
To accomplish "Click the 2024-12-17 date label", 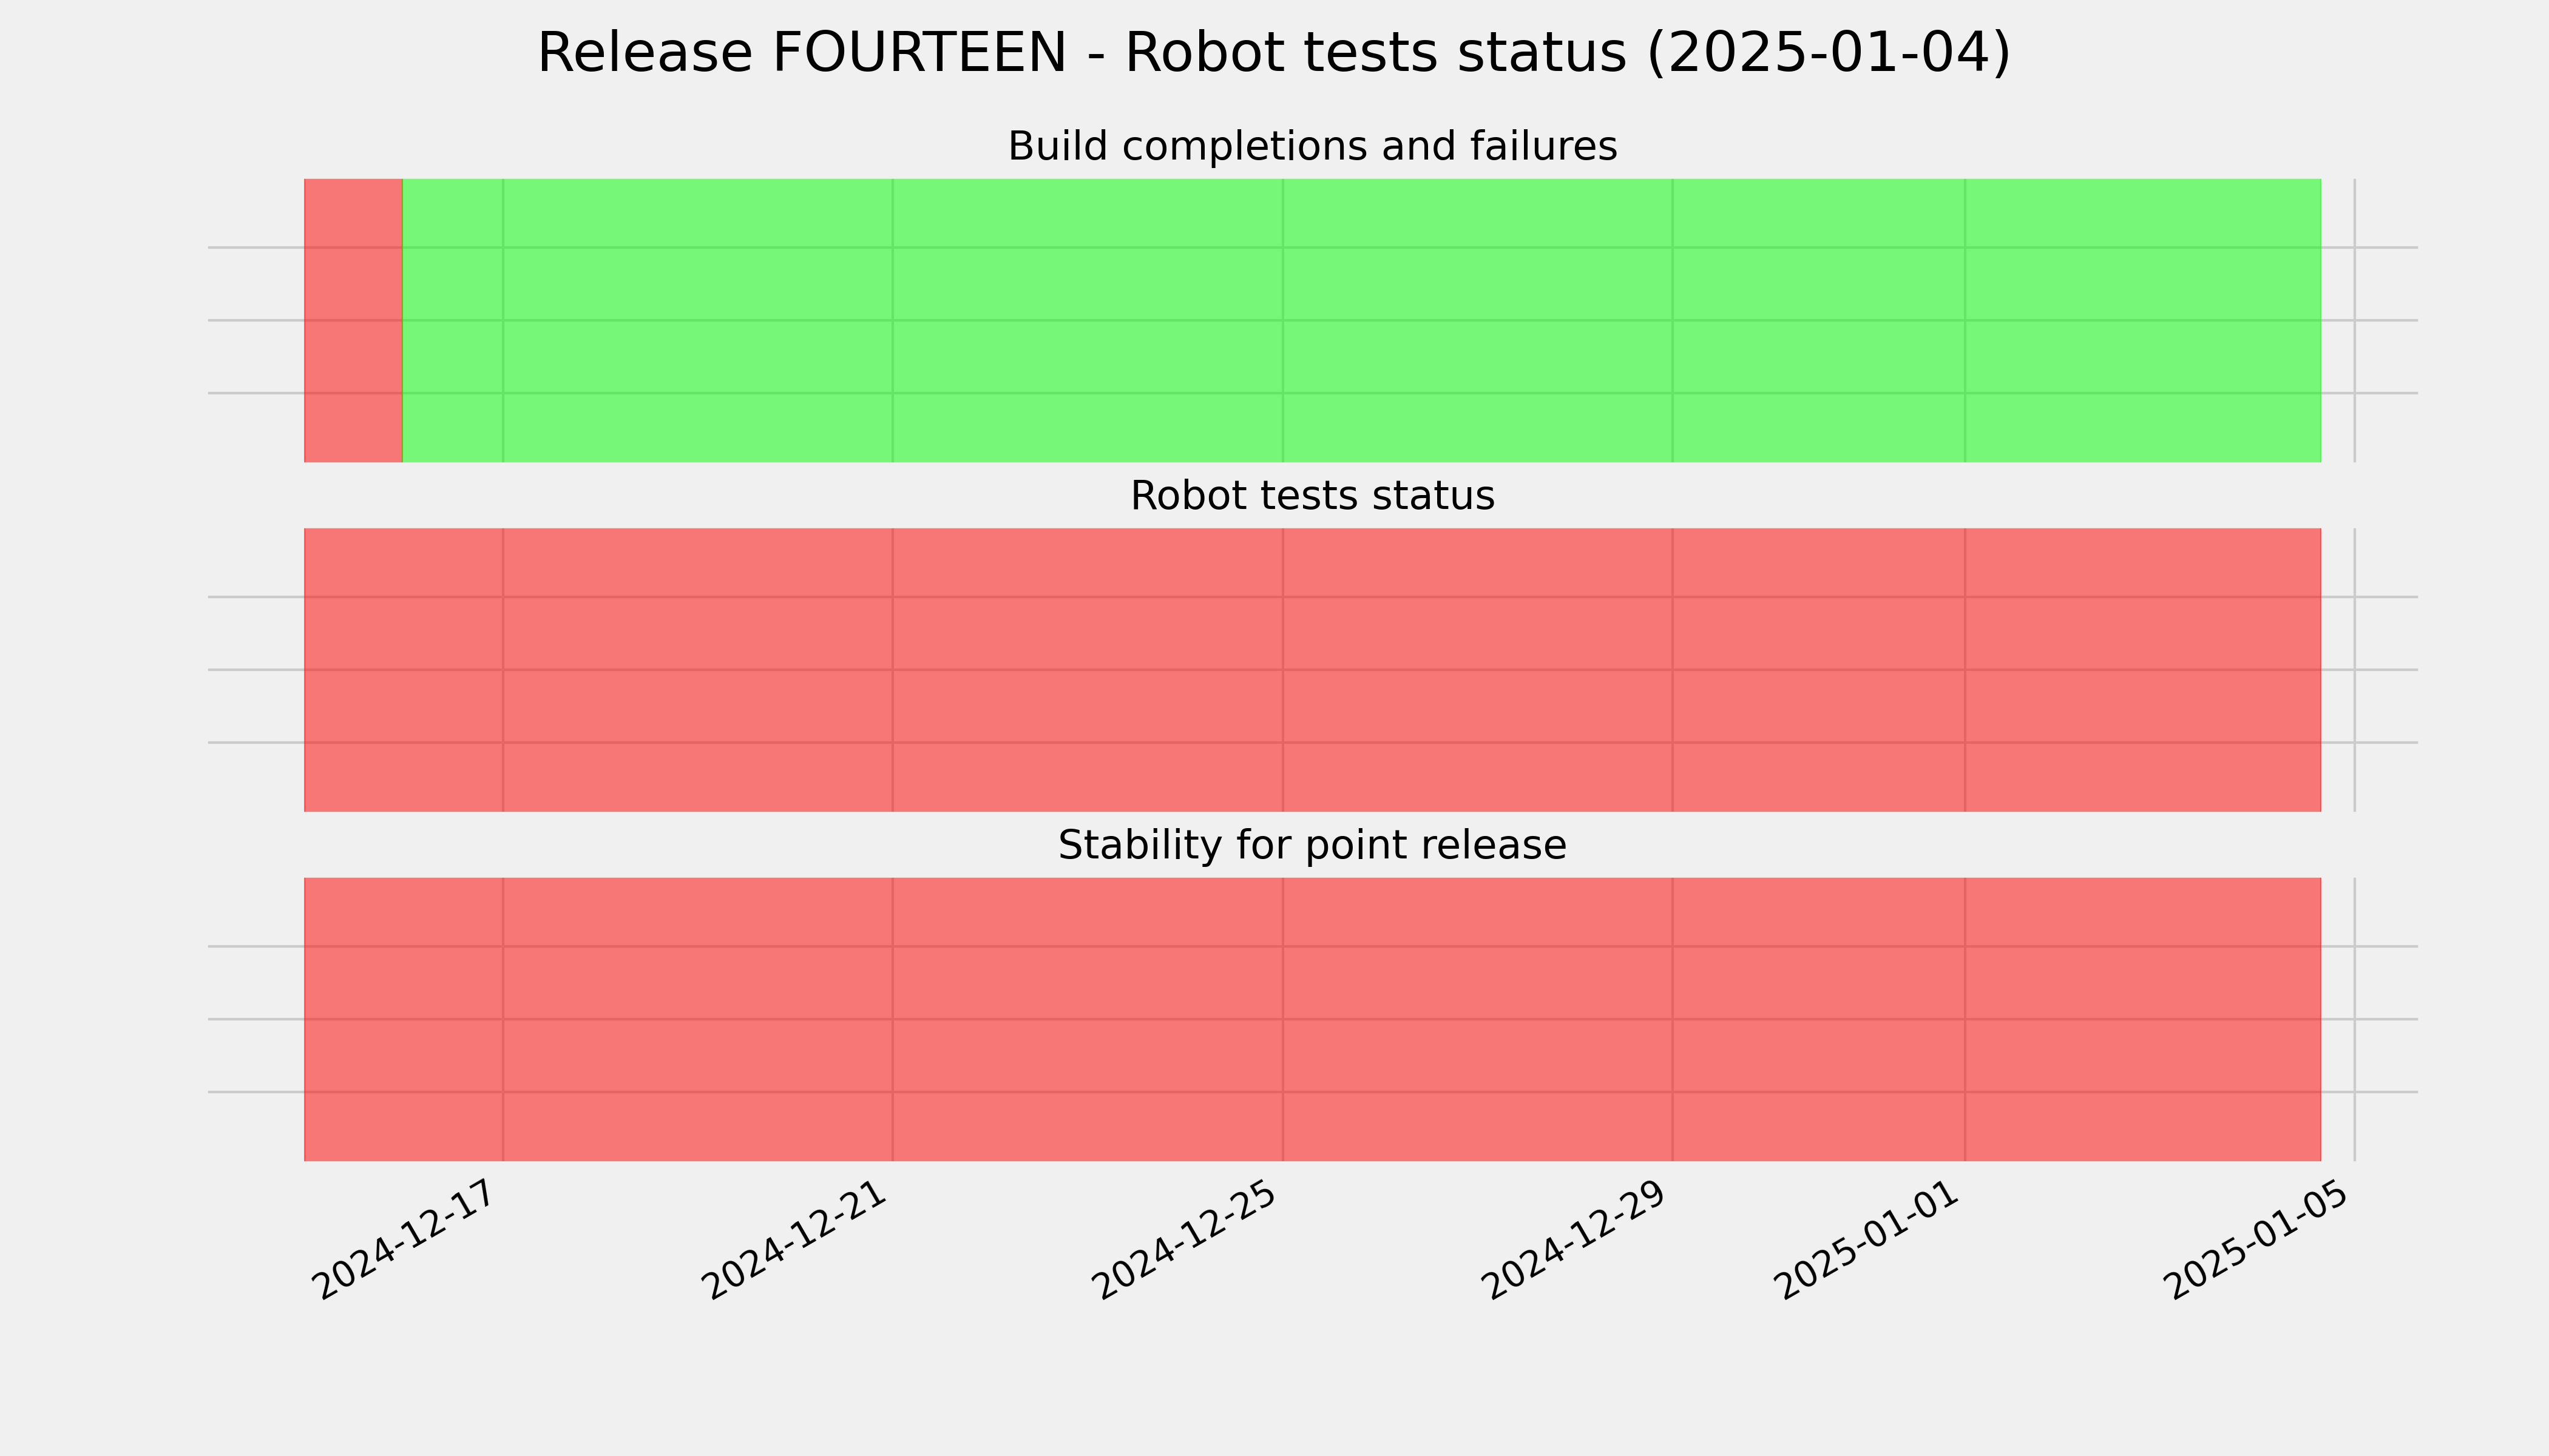I will tap(404, 1240).
